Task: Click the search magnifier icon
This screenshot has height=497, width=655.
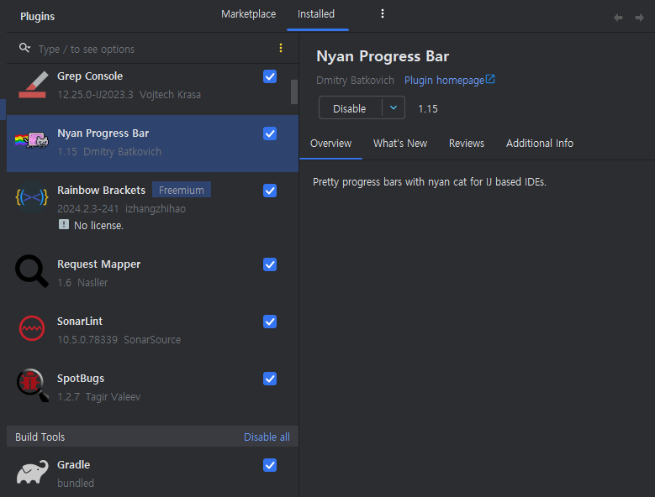Action: point(24,48)
